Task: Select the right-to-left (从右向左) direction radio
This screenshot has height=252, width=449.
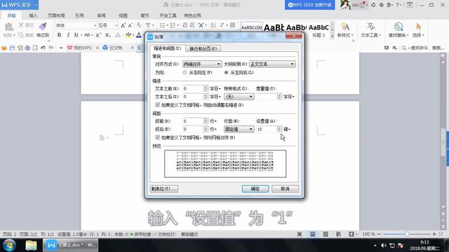Action: pyautogui.click(x=185, y=73)
